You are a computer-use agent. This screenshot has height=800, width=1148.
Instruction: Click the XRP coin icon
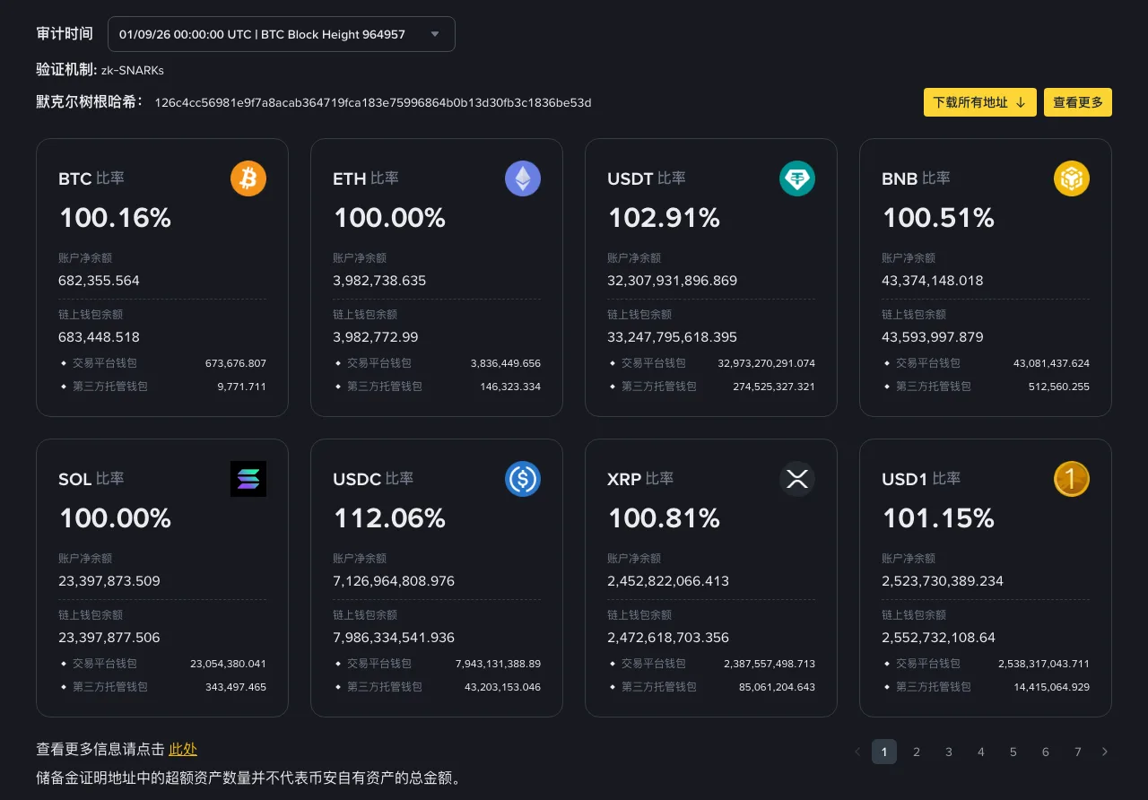[x=797, y=479]
